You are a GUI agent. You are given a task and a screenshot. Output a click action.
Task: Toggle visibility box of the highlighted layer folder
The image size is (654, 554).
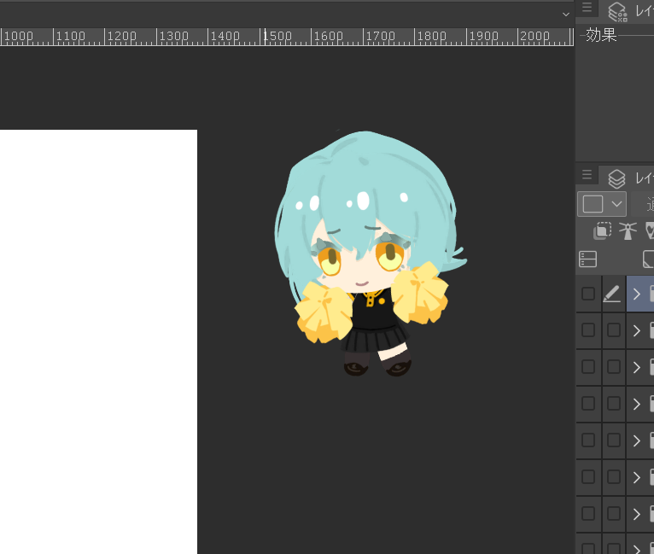(588, 294)
